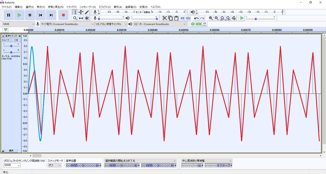Screen dimensions: 326x174
Task: Click the モニターを開始 recording meter
Action: pyautogui.click(x=143, y=12)
